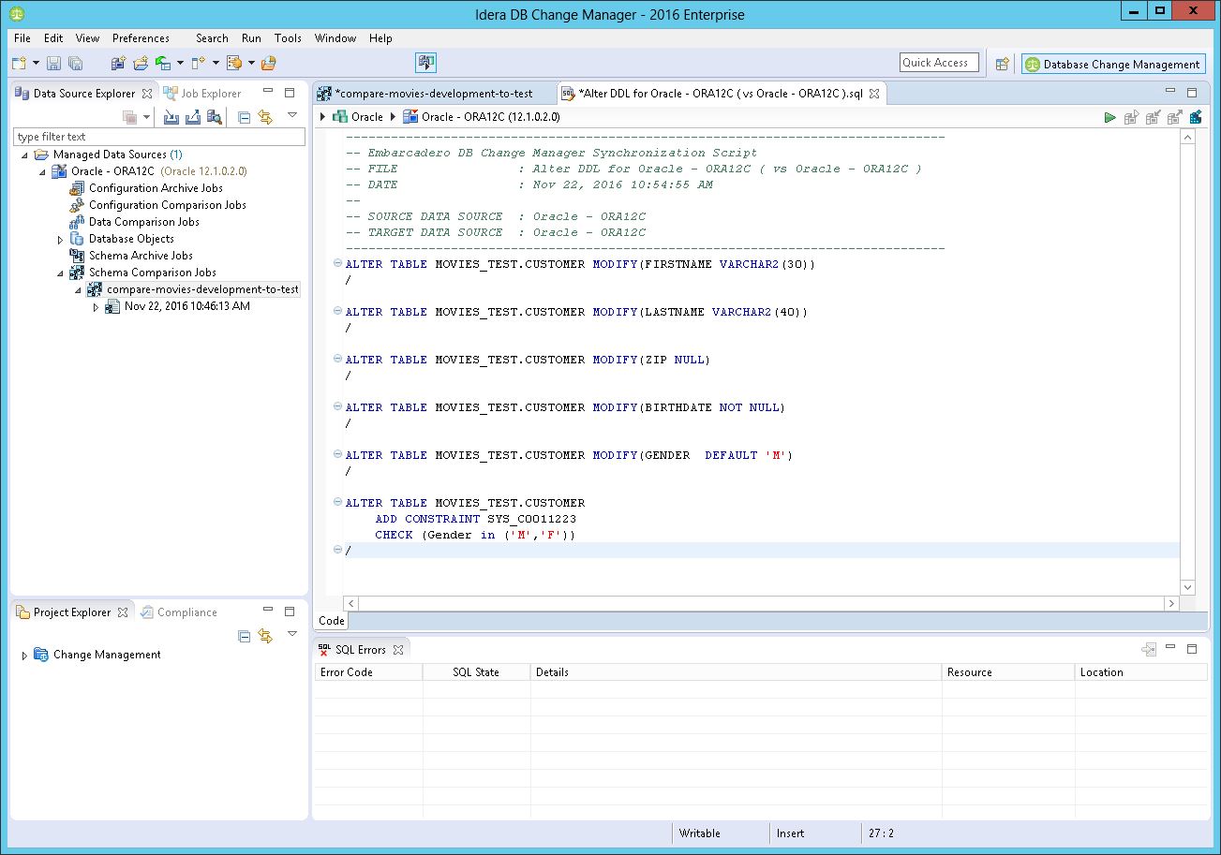Viewport: 1221px width, 855px height.
Task: Expand Change Management project node
Action: (x=24, y=656)
